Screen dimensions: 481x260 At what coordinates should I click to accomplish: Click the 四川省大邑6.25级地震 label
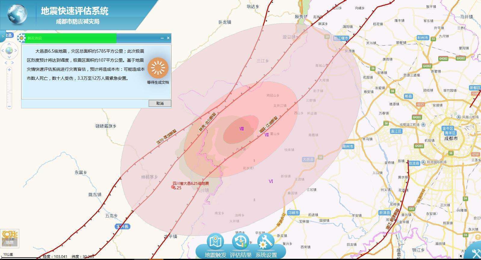coord(191,183)
